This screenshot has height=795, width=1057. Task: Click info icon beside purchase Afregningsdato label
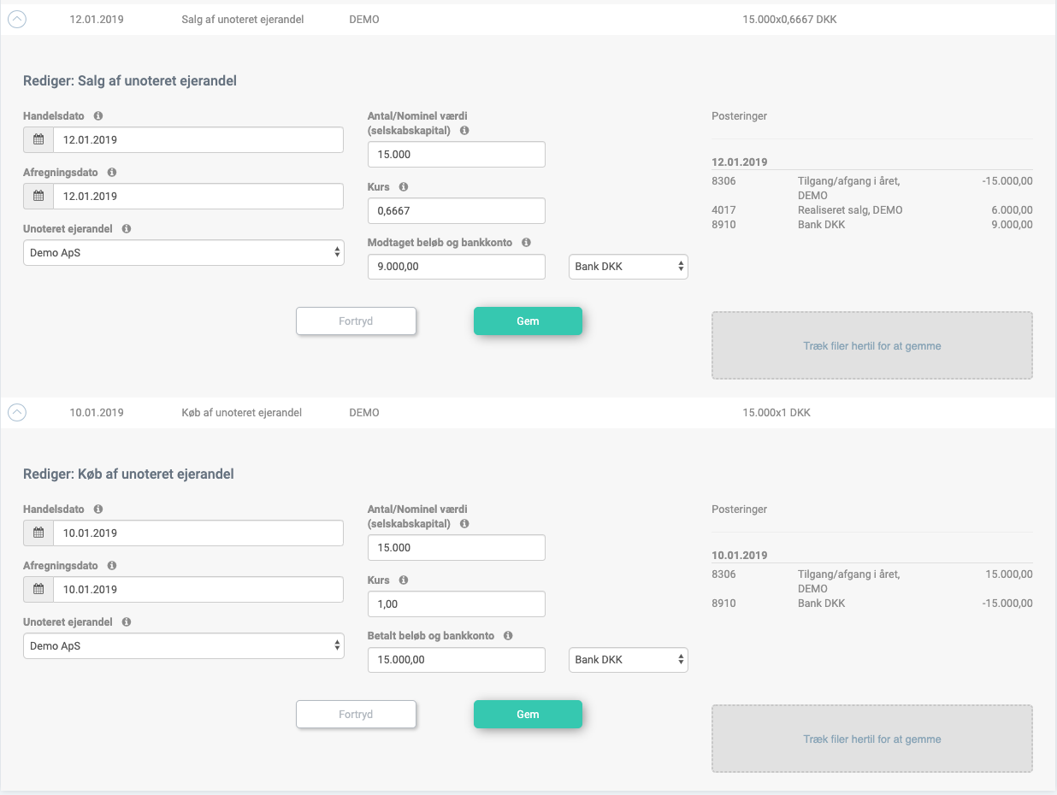(x=112, y=566)
